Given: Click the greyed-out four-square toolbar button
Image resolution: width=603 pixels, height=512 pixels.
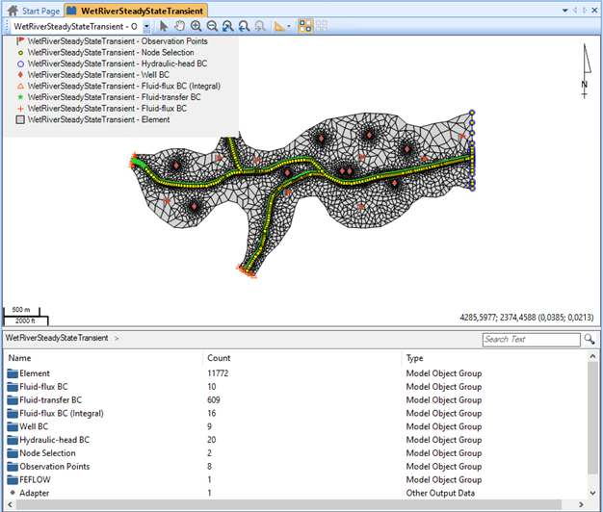Looking at the screenshot, I should [322, 26].
